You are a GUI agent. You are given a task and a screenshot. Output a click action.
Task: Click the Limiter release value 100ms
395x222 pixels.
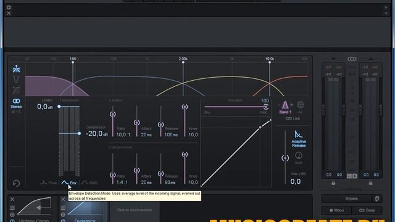[171, 135]
